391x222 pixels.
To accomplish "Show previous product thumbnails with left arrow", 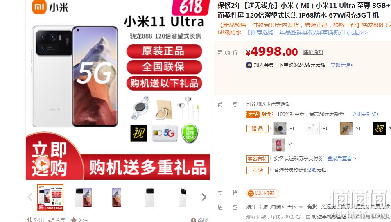I will pos(30,197).
